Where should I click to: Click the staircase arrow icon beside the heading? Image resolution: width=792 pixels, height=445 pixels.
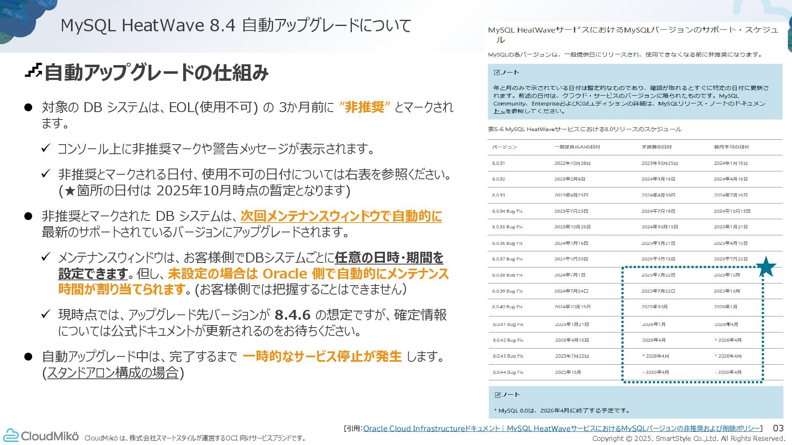33,70
